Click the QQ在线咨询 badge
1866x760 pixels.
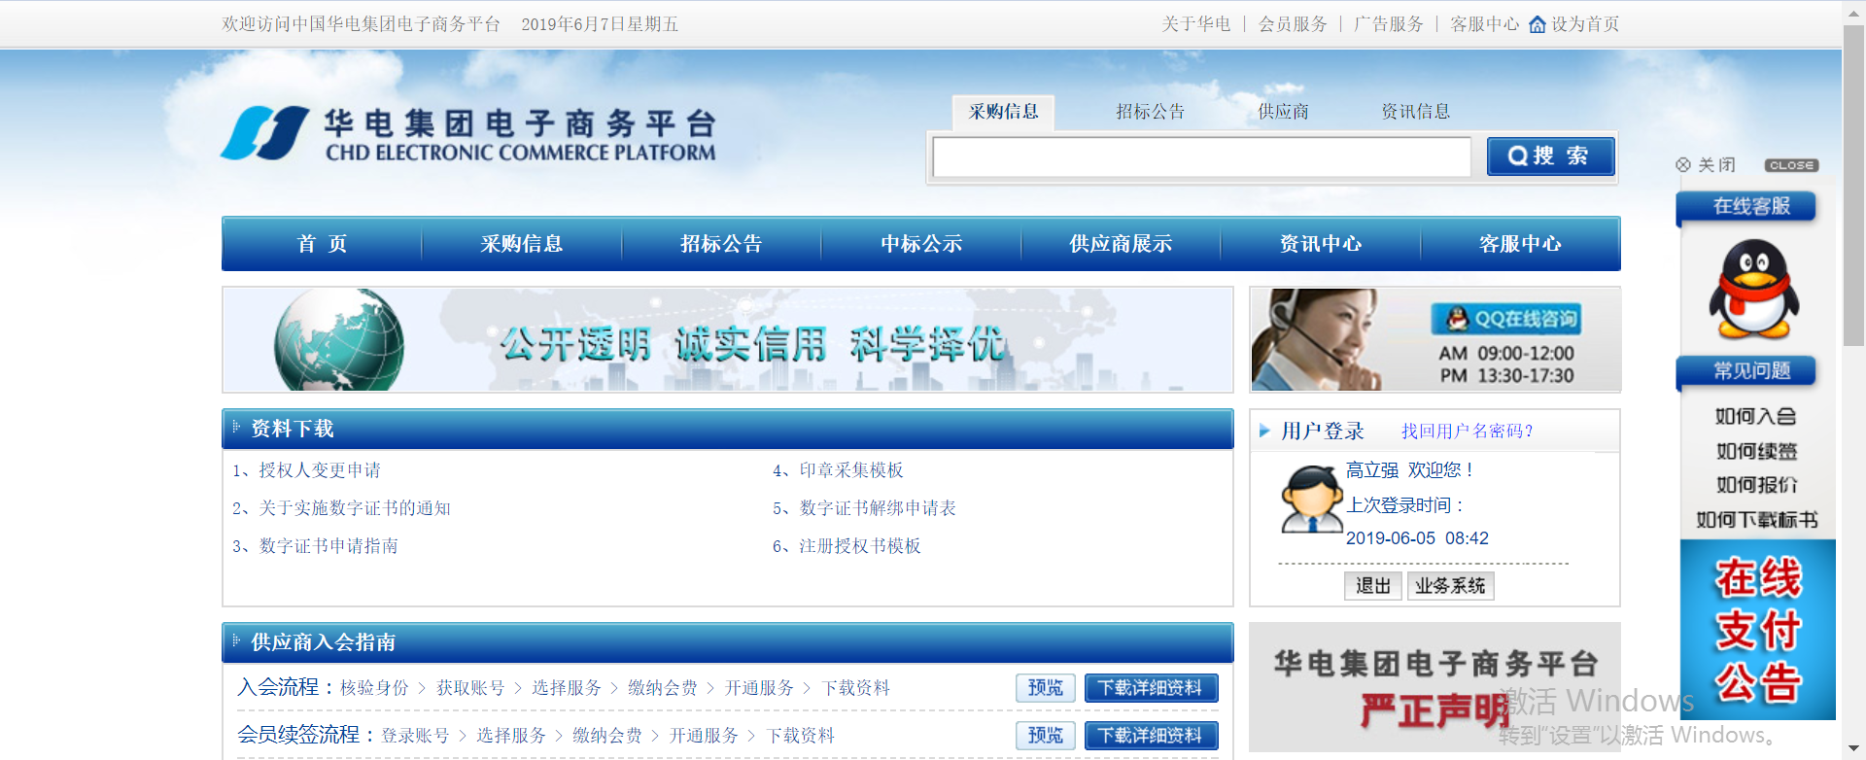pyautogui.click(x=1505, y=319)
